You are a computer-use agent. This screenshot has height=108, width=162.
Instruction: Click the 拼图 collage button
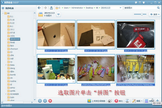pyautogui.click(x=149, y=101)
